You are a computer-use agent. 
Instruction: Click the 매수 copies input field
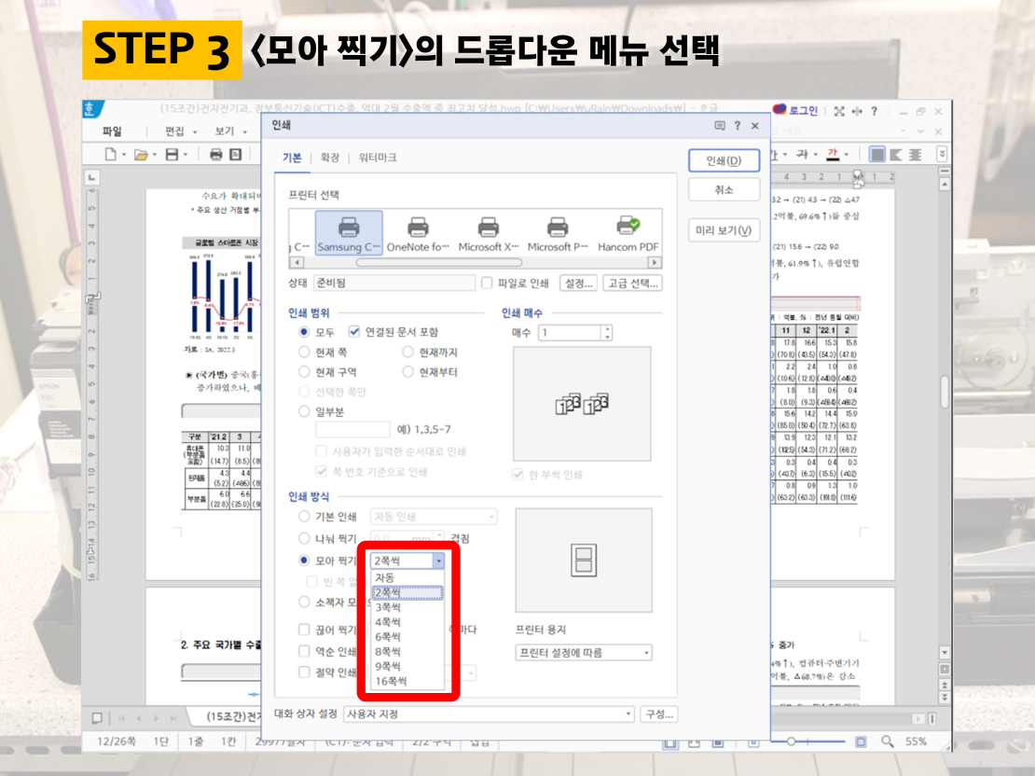pos(572,332)
